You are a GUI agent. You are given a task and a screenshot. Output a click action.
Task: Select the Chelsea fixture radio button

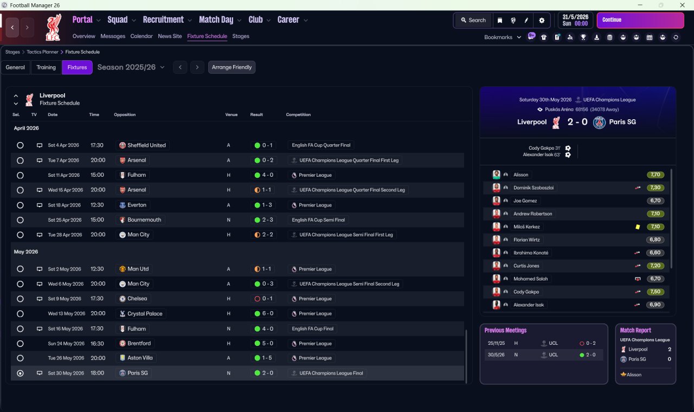coord(20,299)
